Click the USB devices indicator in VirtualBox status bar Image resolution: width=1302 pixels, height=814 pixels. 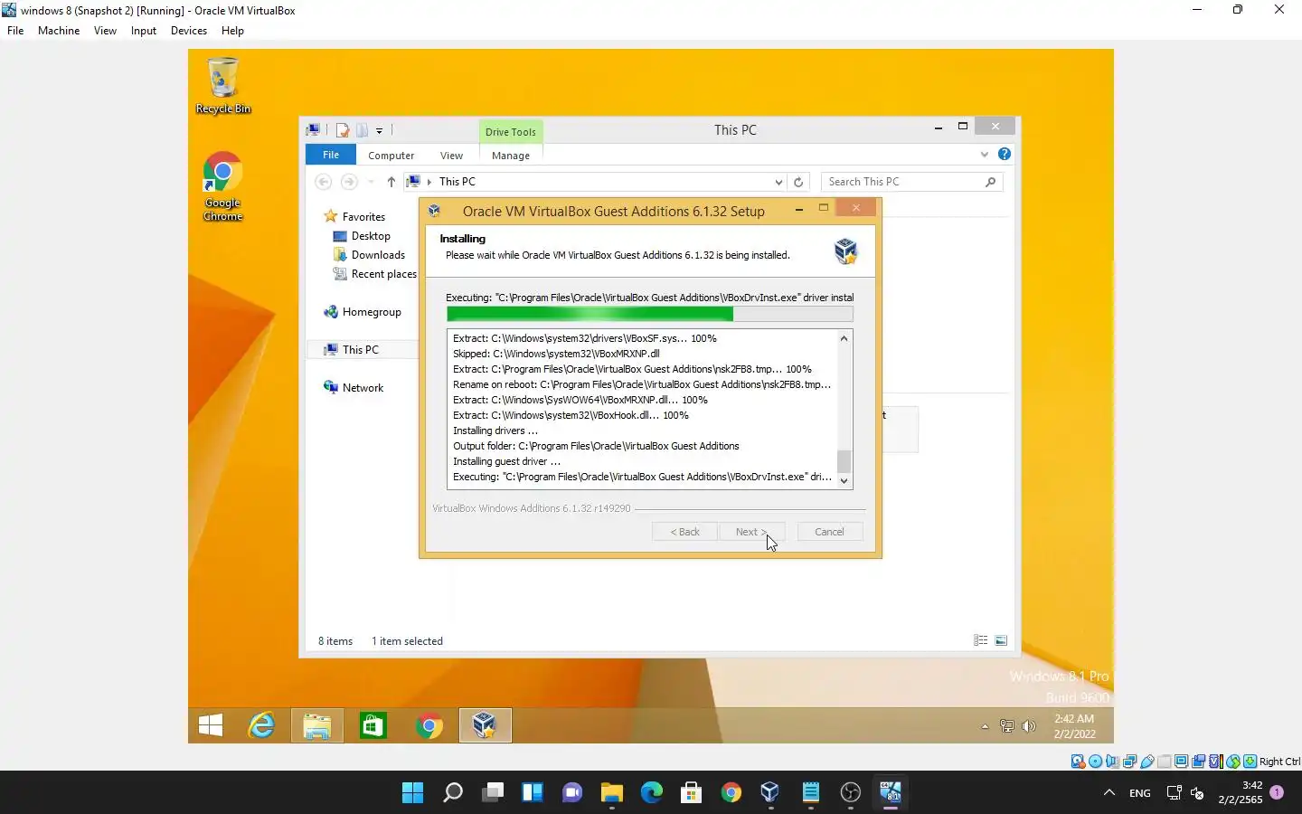1147,762
